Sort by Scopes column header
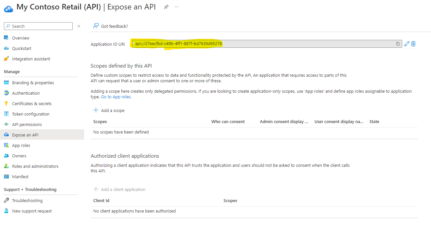This screenshot has height=236, width=431. pyautogui.click(x=100, y=121)
